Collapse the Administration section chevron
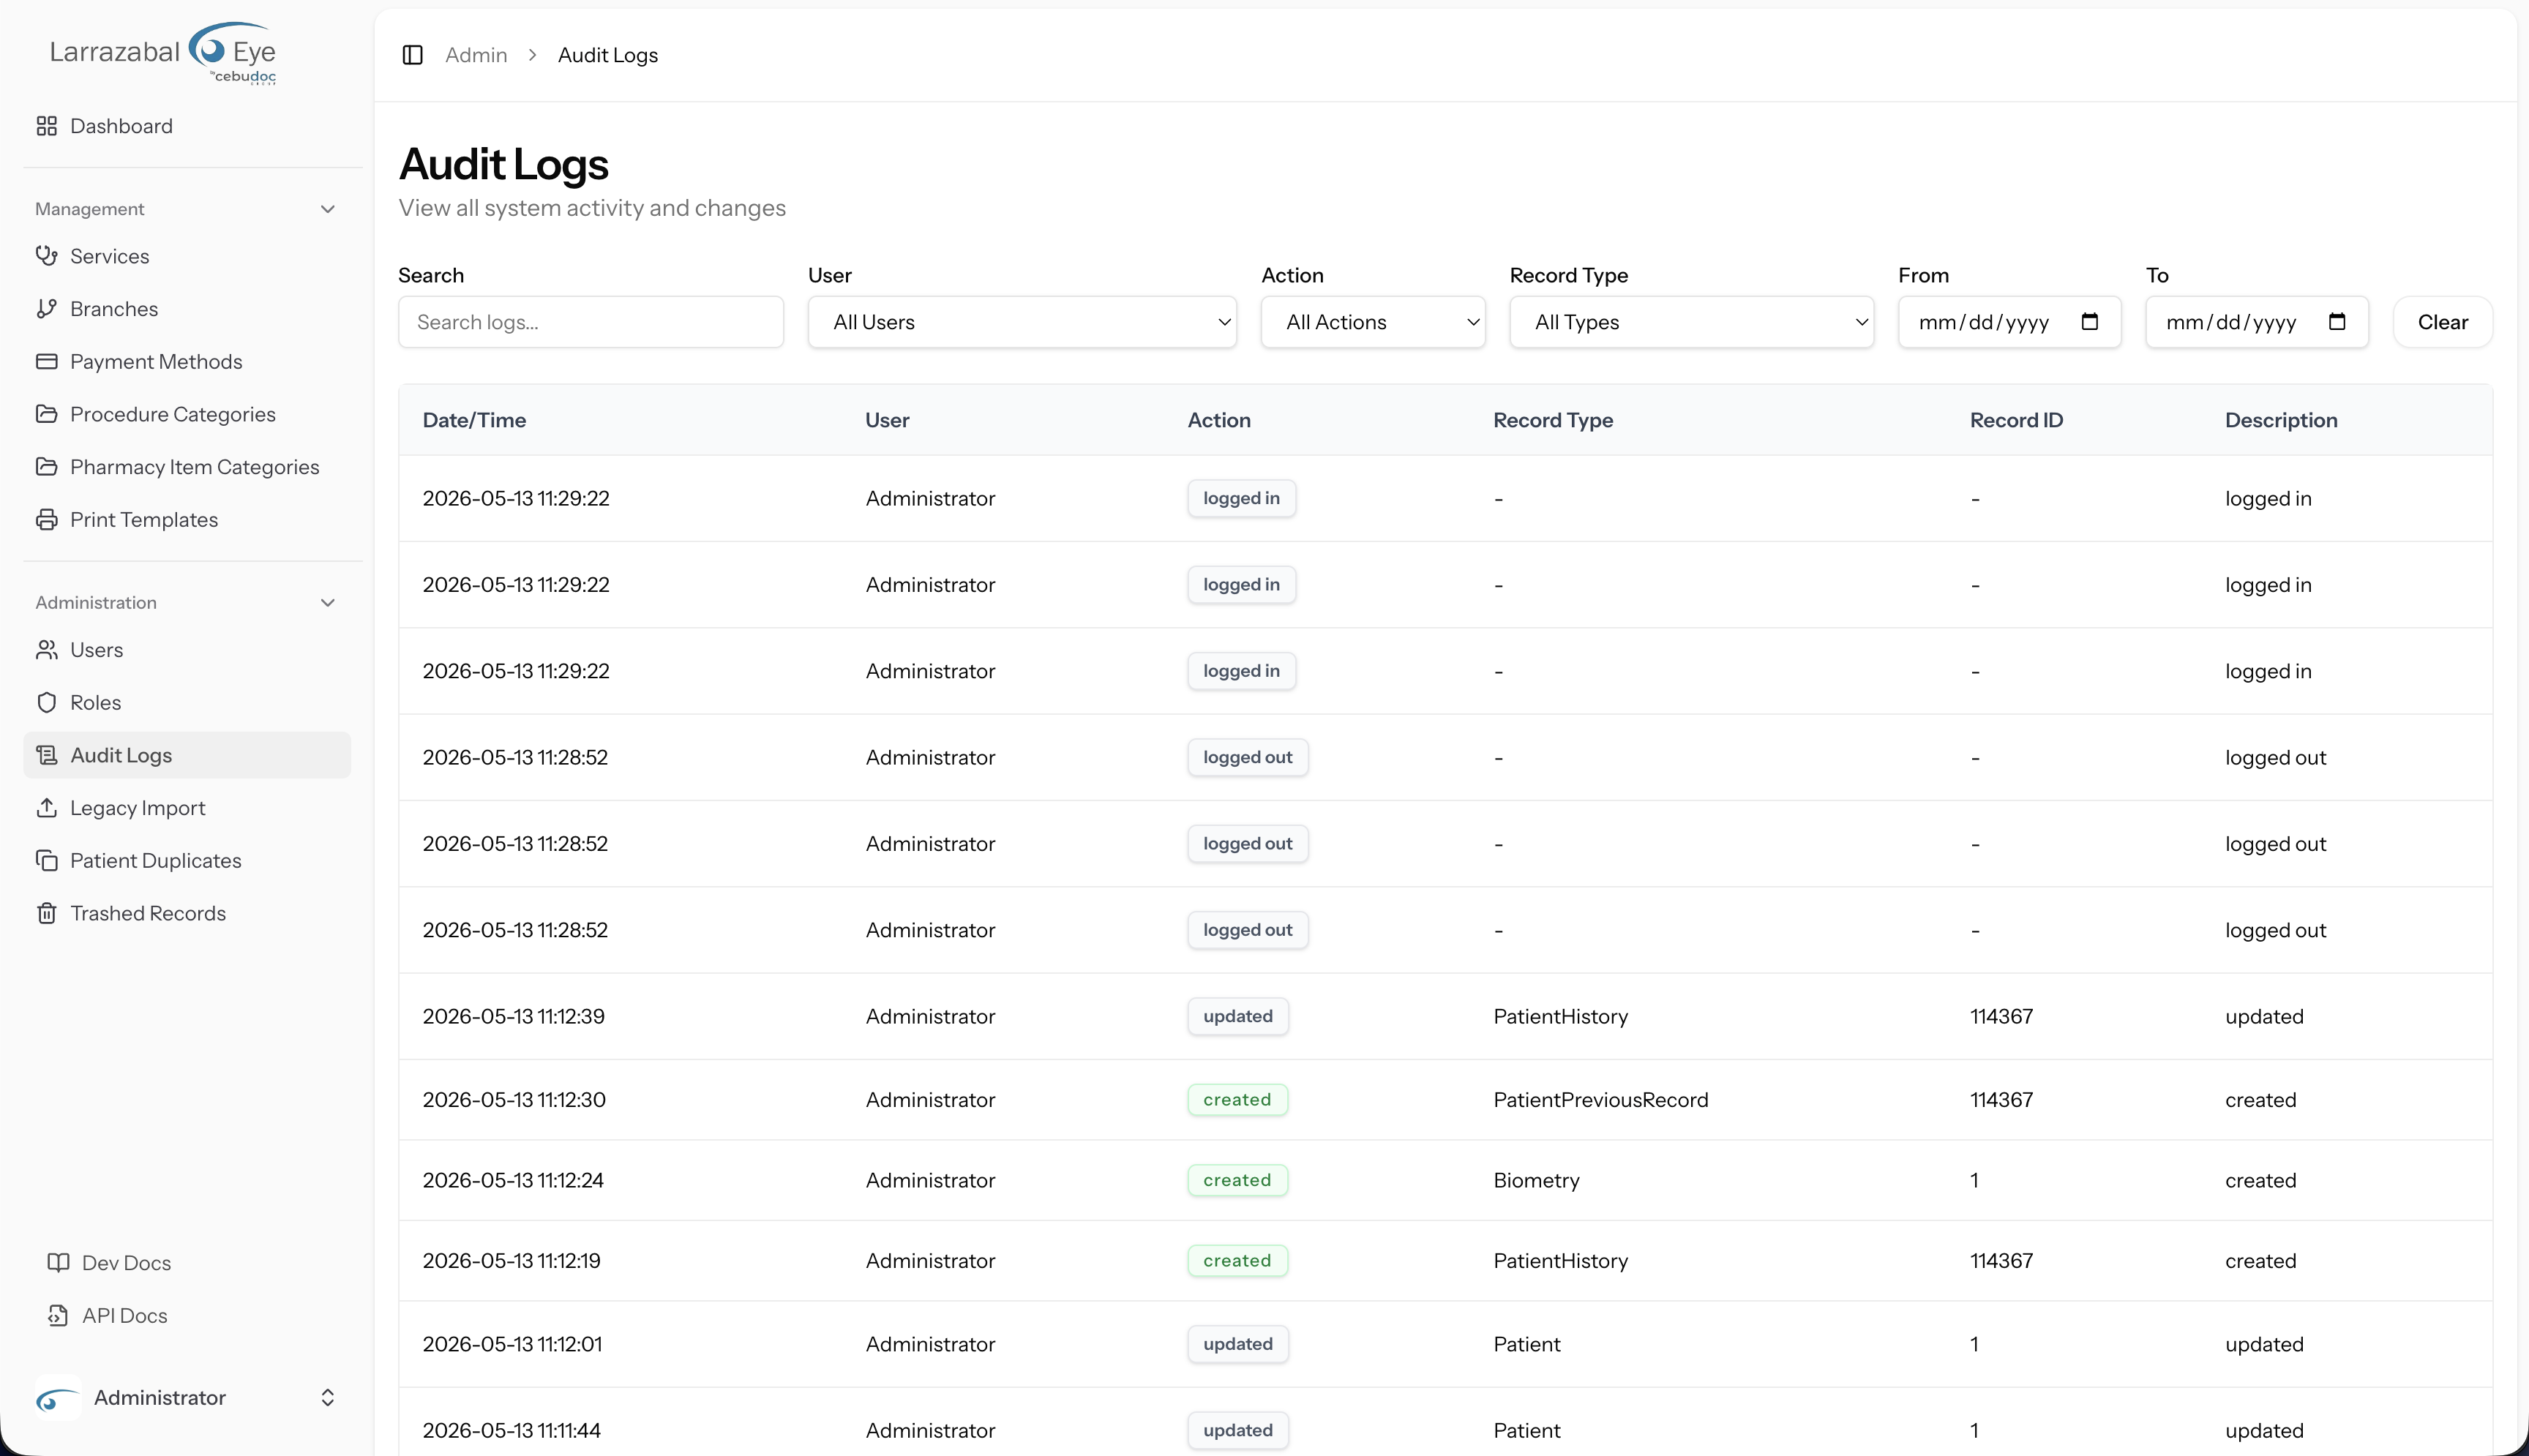This screenshot has height=1456, width=2529. click(x=327, y=603)
